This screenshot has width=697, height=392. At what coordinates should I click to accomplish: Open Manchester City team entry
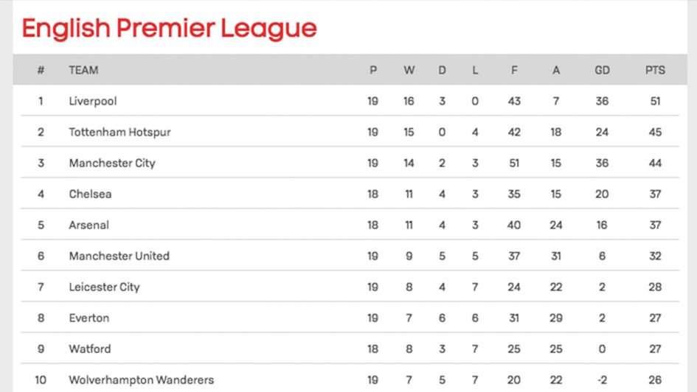coord(112,163)
